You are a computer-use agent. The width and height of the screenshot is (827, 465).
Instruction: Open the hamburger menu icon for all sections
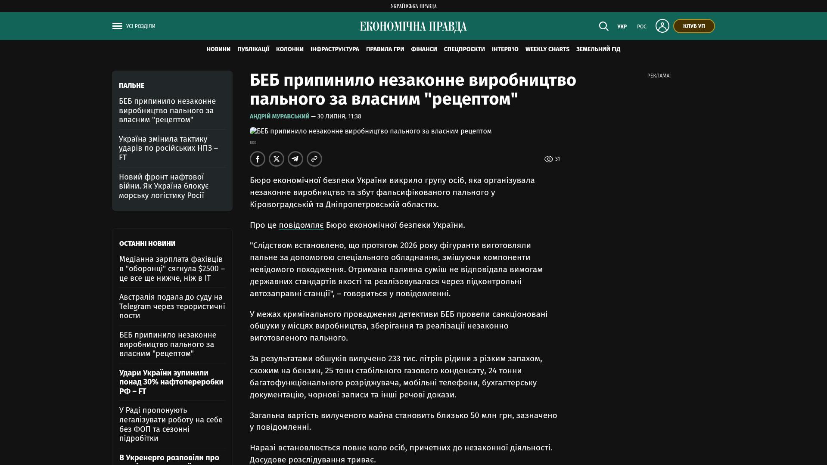(x=117, y=26)
